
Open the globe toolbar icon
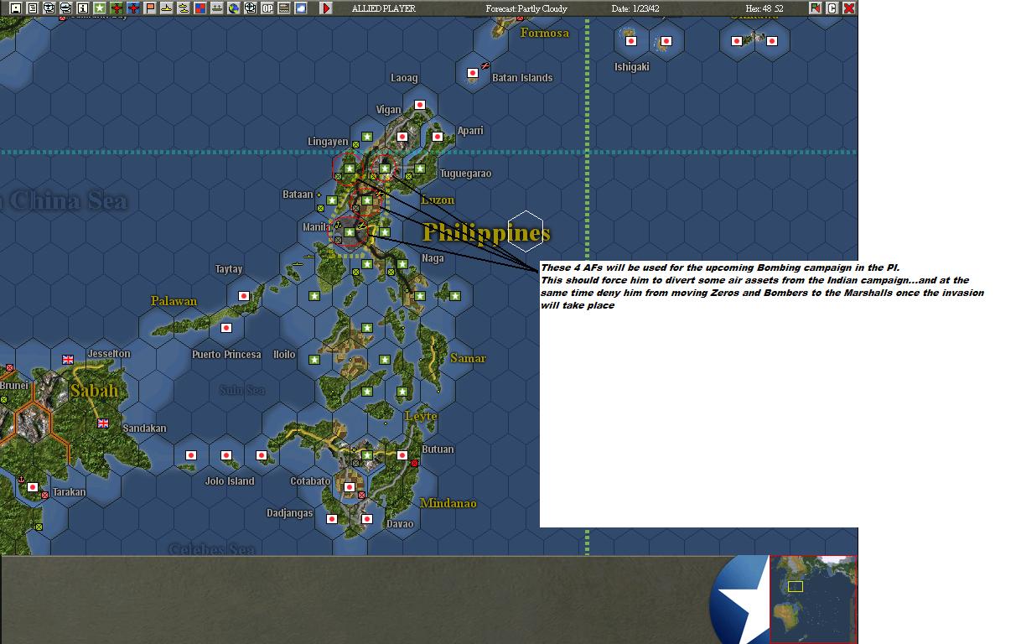tap(233, 8)
